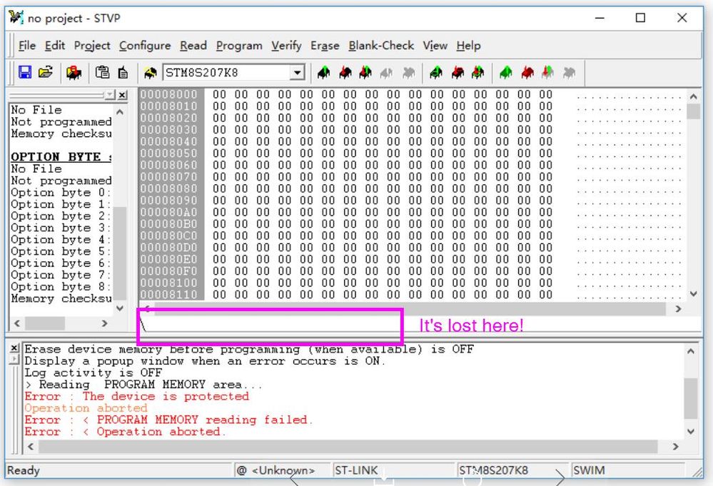Open the Erase menu
The width and height of the screenshot is (713, 486).
325,46
